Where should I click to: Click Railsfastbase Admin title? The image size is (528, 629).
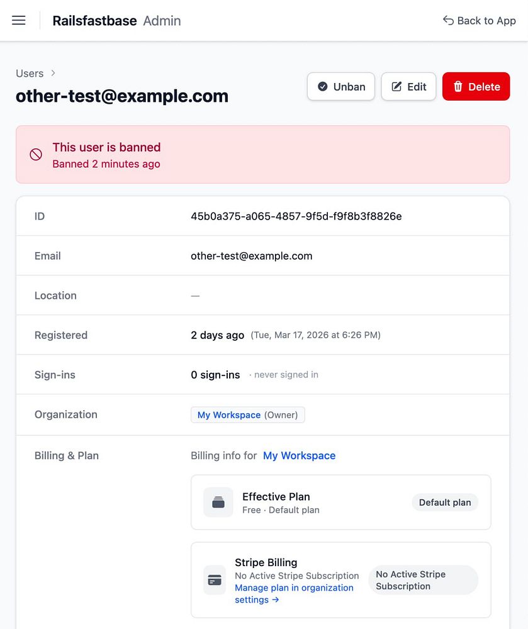coord(116,21)
